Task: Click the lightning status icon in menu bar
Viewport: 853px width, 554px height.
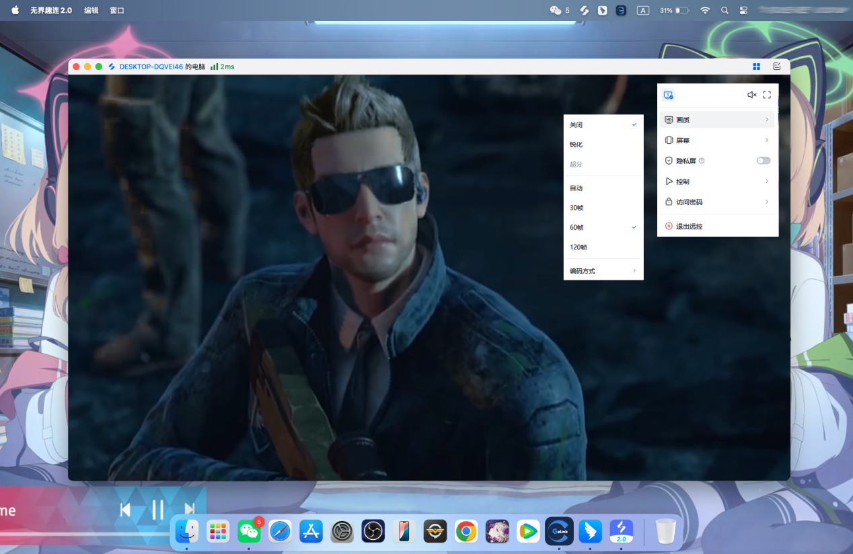Action: 585,10
